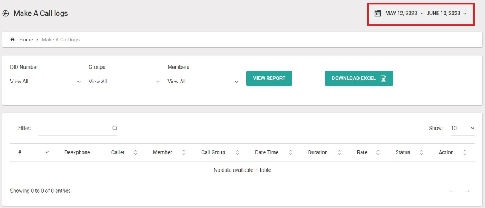This screenshot has width=485, height=208.
Task: Click the Excel file icon on the download button
Action: pos(383,78)
